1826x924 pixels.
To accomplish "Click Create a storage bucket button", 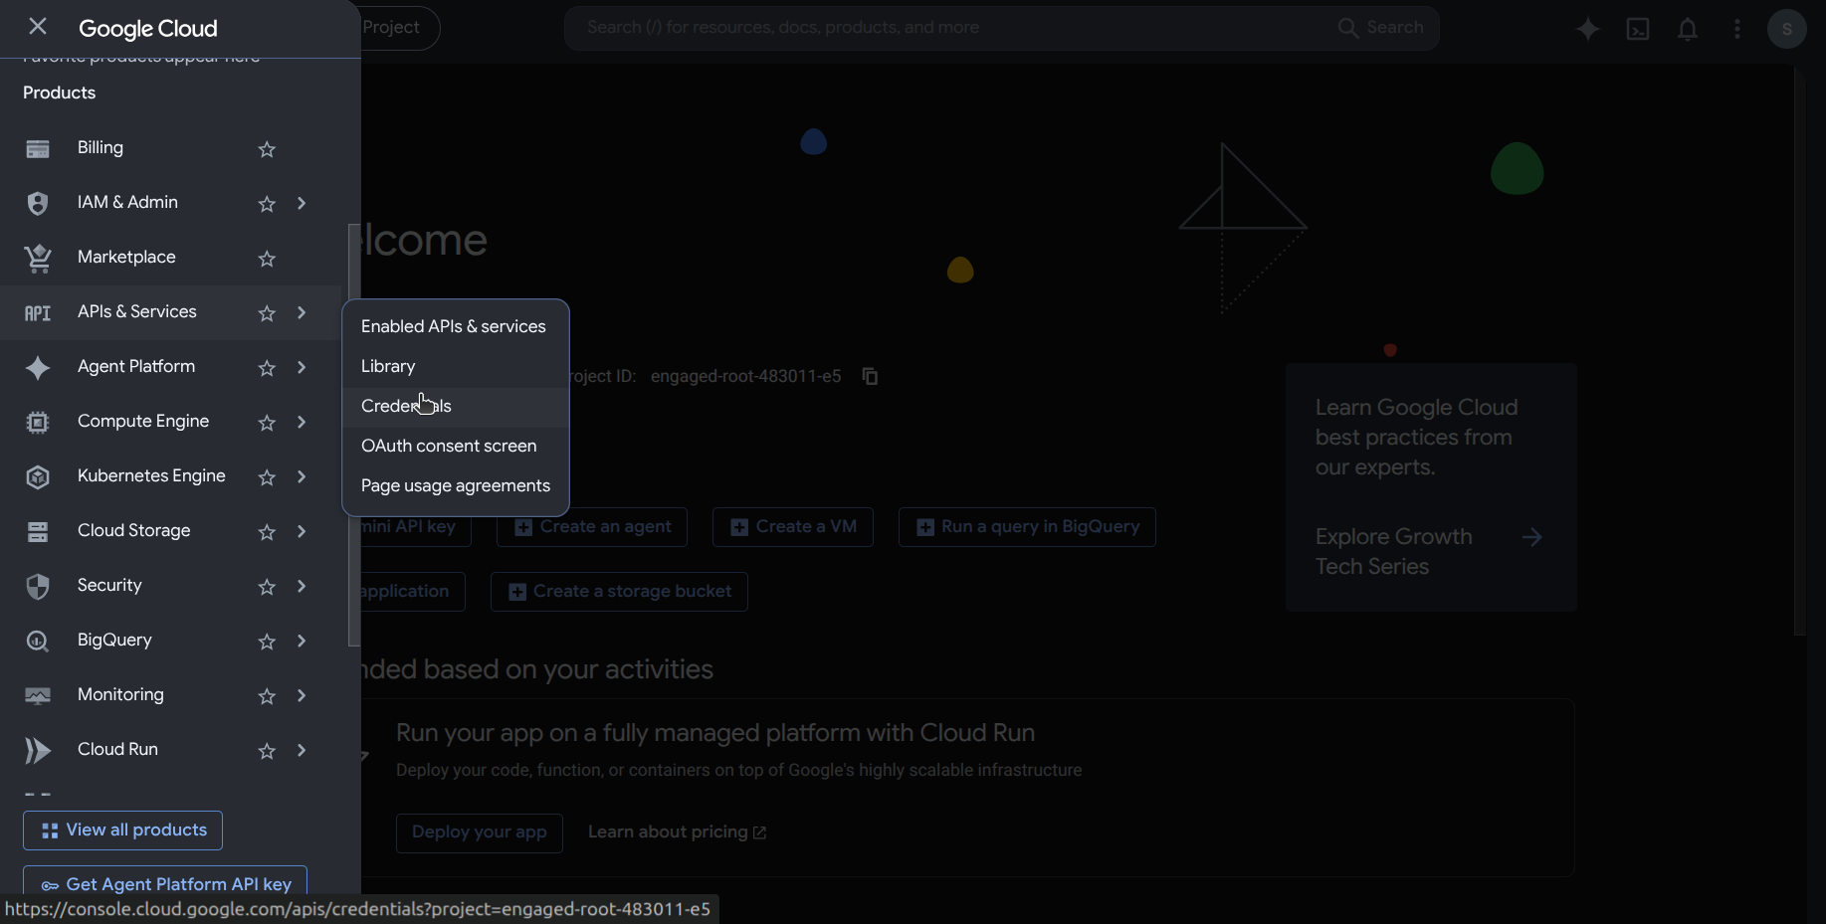I will coord(619,592).
